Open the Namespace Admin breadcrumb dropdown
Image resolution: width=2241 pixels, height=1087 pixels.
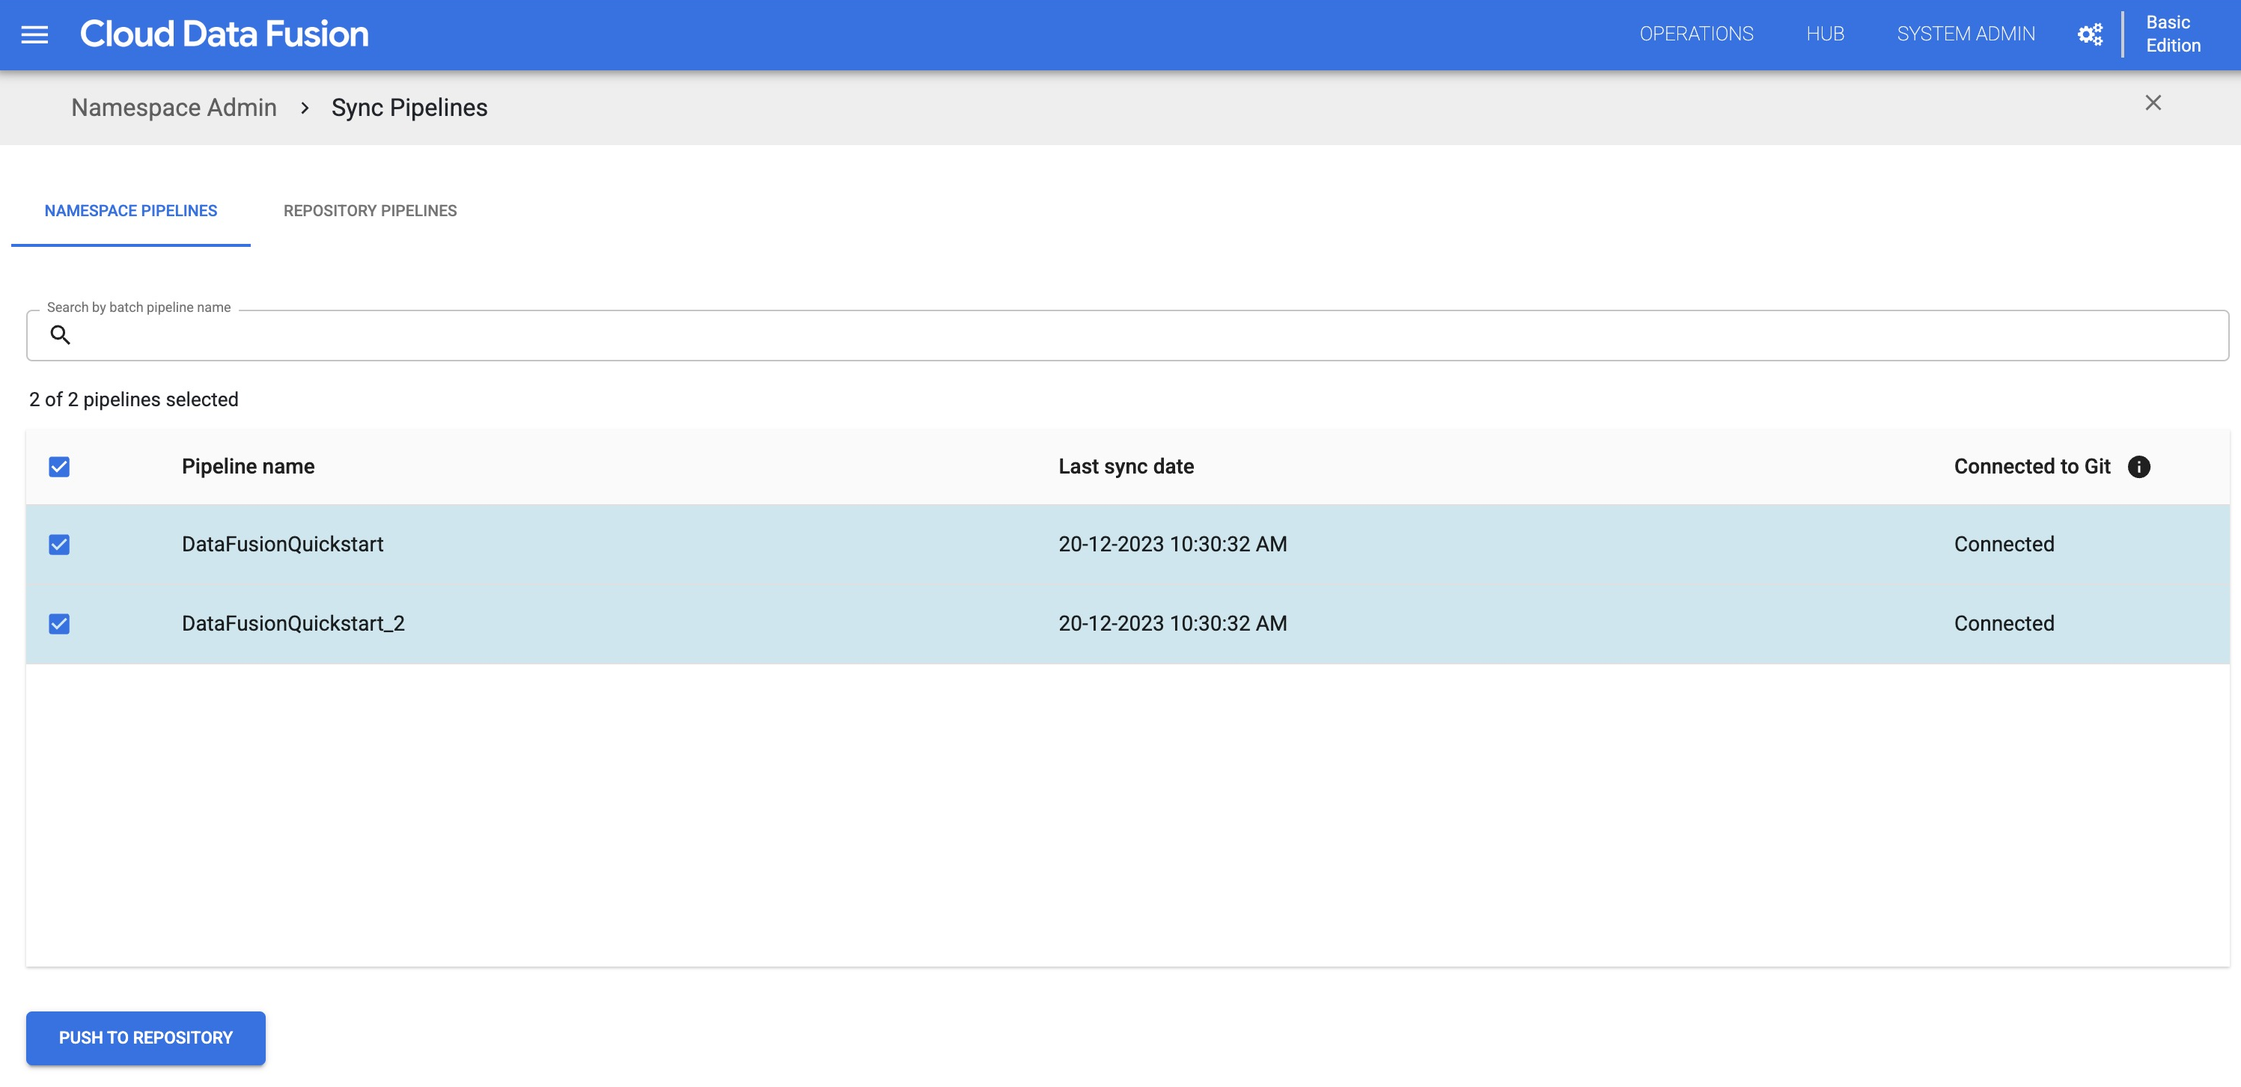click(x=173, y=107)
